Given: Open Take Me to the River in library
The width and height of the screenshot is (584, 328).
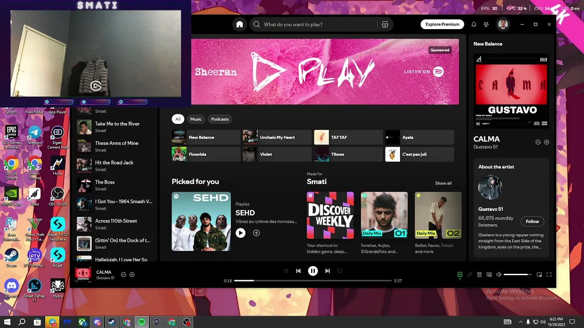Looking at the screenshot, I should (x=114, y=127).
